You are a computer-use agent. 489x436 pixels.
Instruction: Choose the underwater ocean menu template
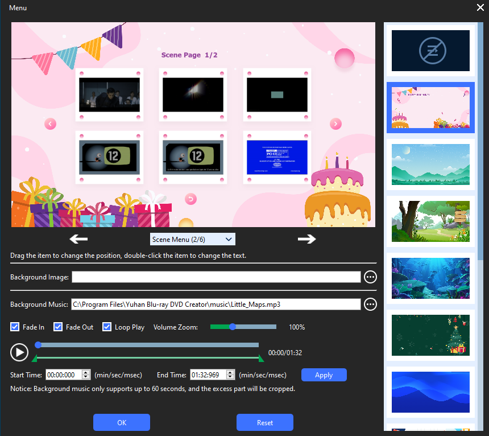[430, 278]
